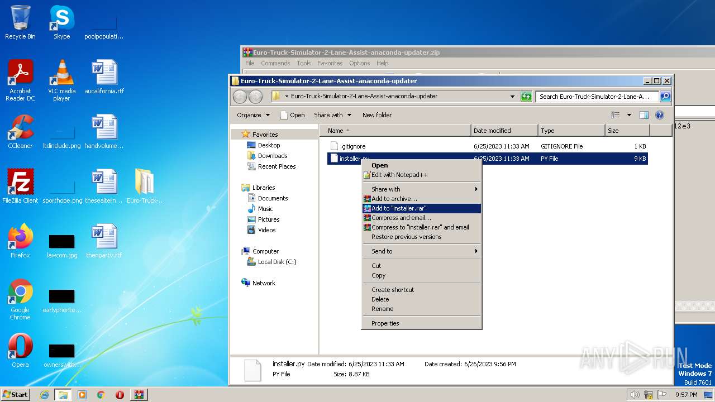715x402 pixels.
Task: Open Firefox desktop shortcut
Action: pos(20,241)
